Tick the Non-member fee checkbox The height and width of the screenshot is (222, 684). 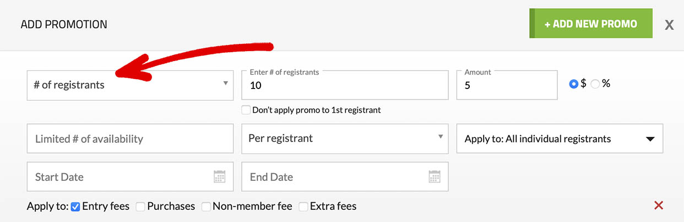(206, 207)
